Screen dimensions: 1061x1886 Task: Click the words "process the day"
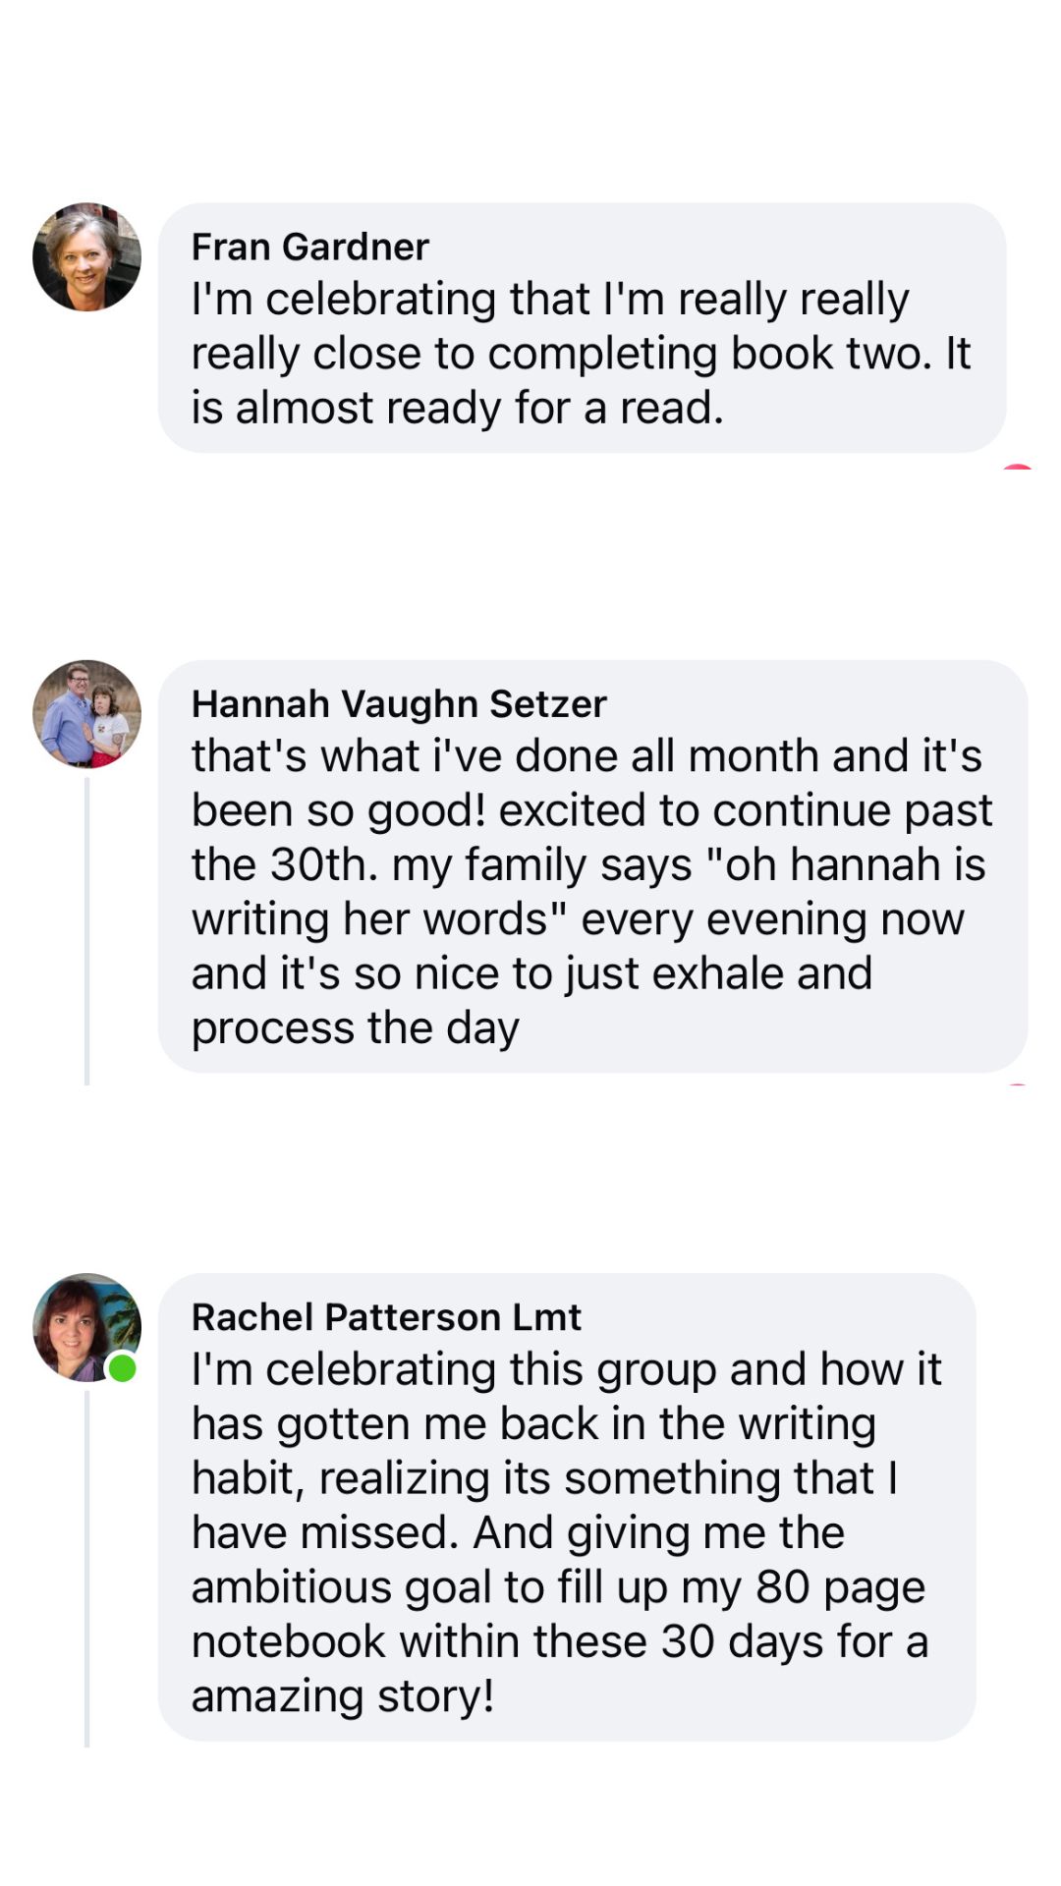355,1027
